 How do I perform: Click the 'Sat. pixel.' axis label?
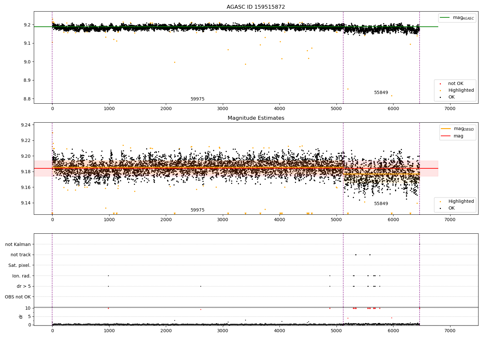[x=19, y=266]
